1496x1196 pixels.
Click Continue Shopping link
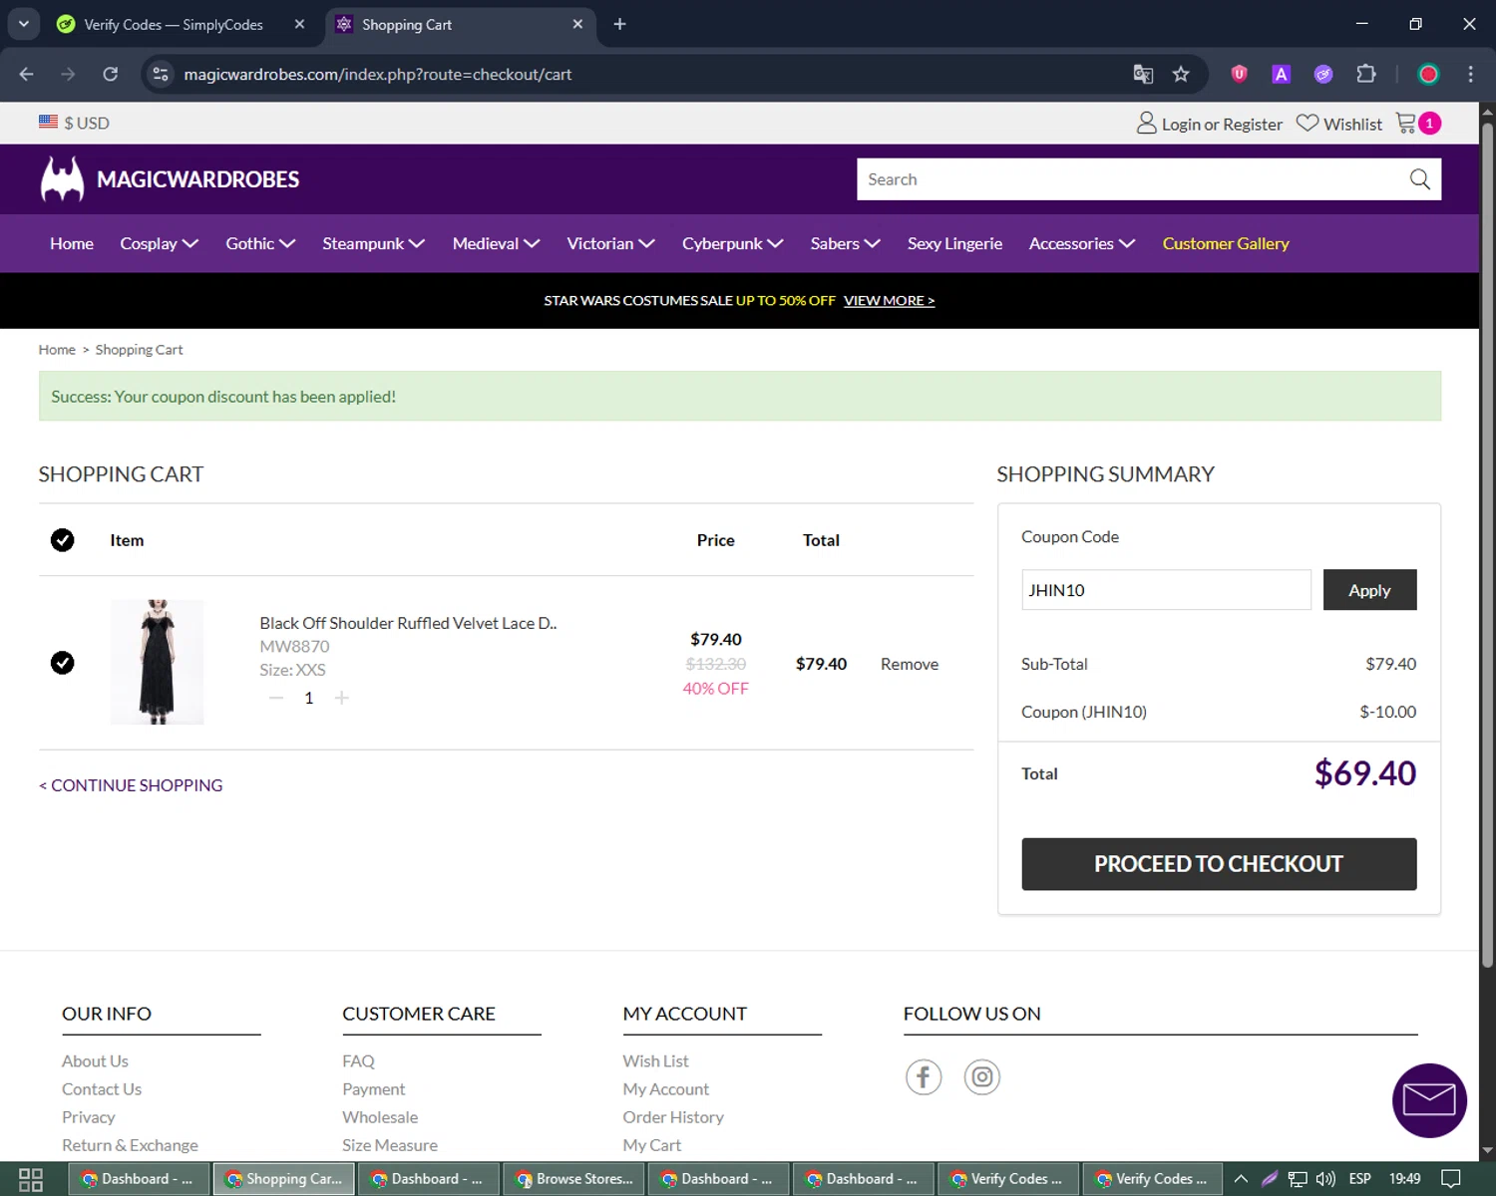(x=131, y=785)
